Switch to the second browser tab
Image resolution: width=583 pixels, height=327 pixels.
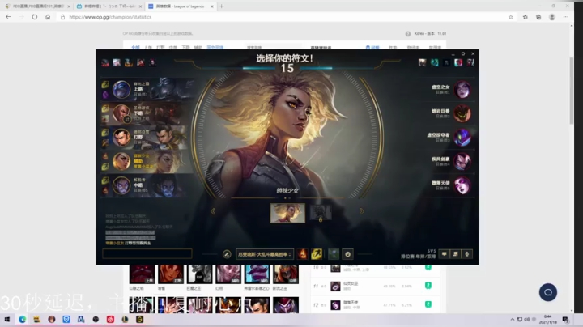[x=109, y=6]
